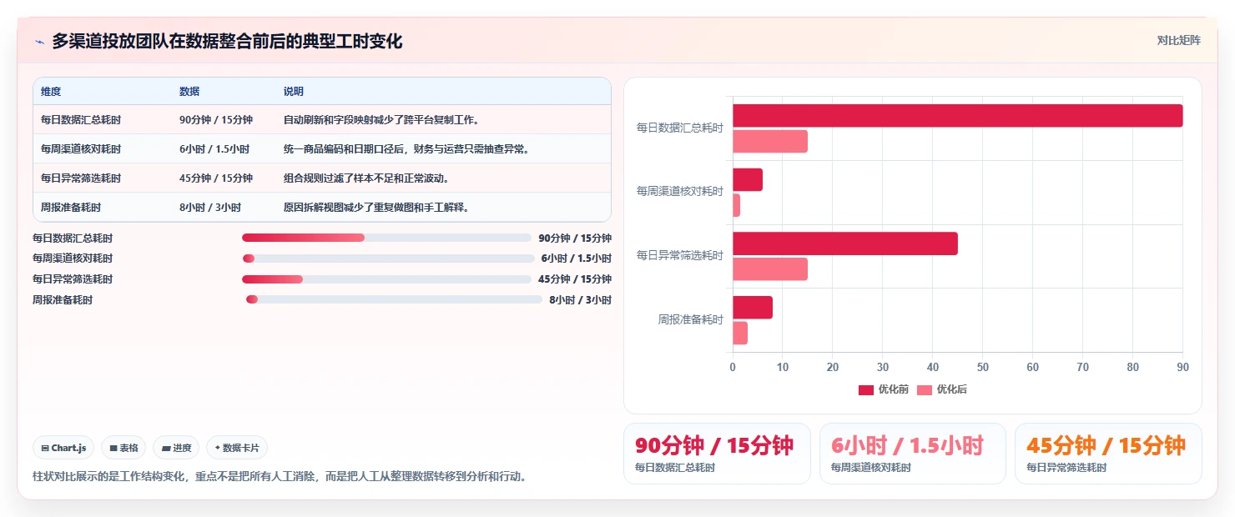
Task: Click the dark 优化前 chart bar for 周报准备耗时
Action: click(x=753, y=308)
